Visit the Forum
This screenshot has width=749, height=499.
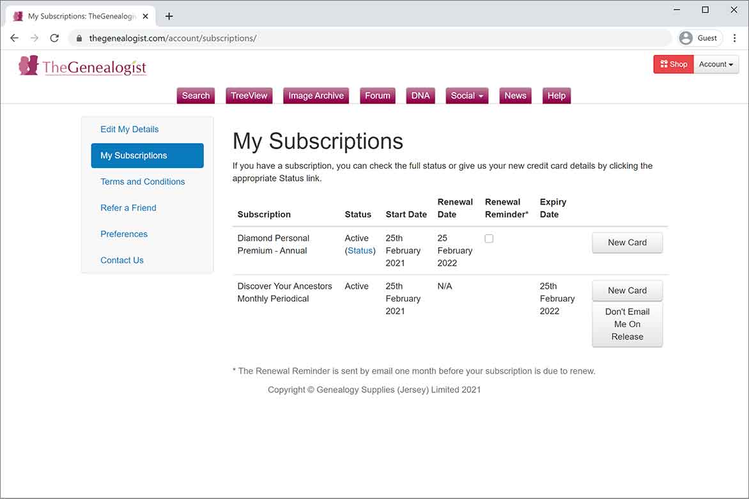[x=377, y=95]
